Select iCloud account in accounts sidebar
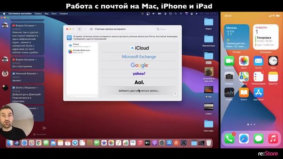 pyautogui.click(x=82, y=45)
